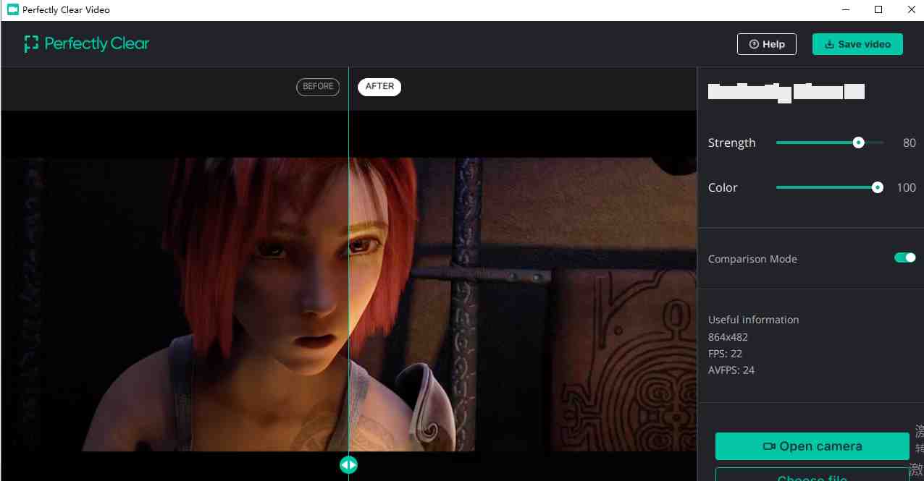
Task: Click the Strength value reading 80
Action: 909,142
